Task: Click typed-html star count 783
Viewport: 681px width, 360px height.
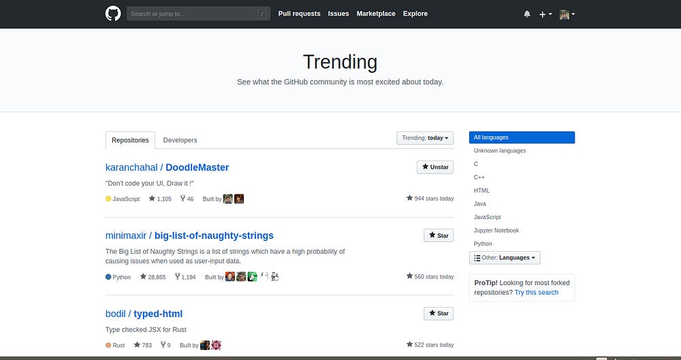Action: (x=143, y=345)
